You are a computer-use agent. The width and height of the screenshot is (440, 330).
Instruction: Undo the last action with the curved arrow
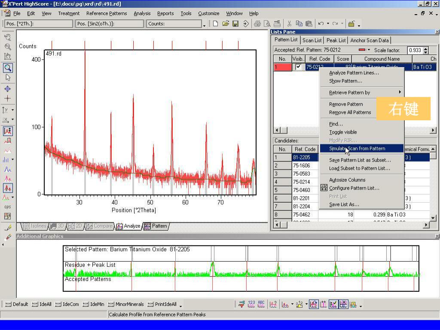tap(321, 24)
